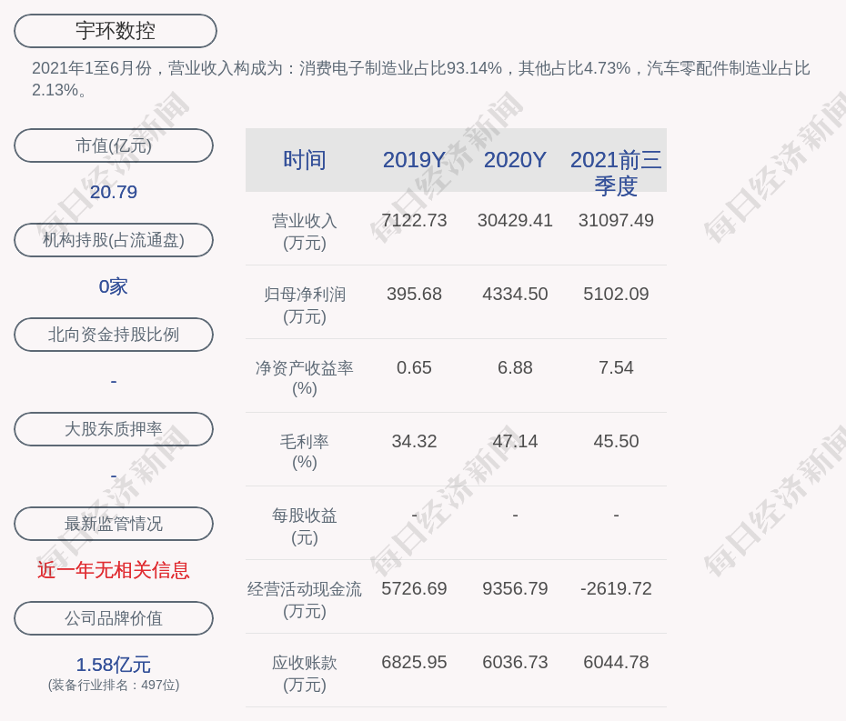Select revenue value 30429.41
The image size is (846, 721).
coord(515,220)
